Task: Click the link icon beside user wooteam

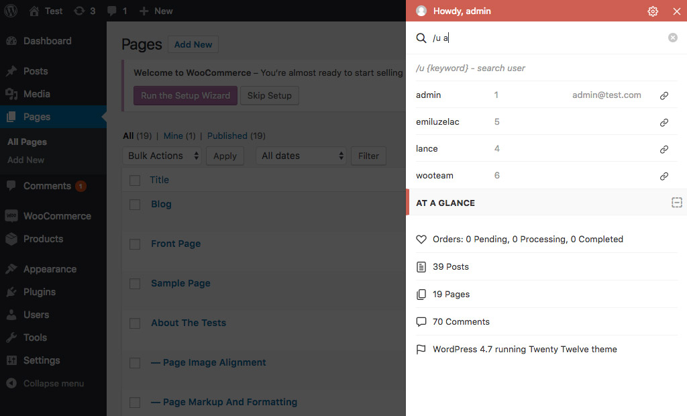Action: point(664,176)
